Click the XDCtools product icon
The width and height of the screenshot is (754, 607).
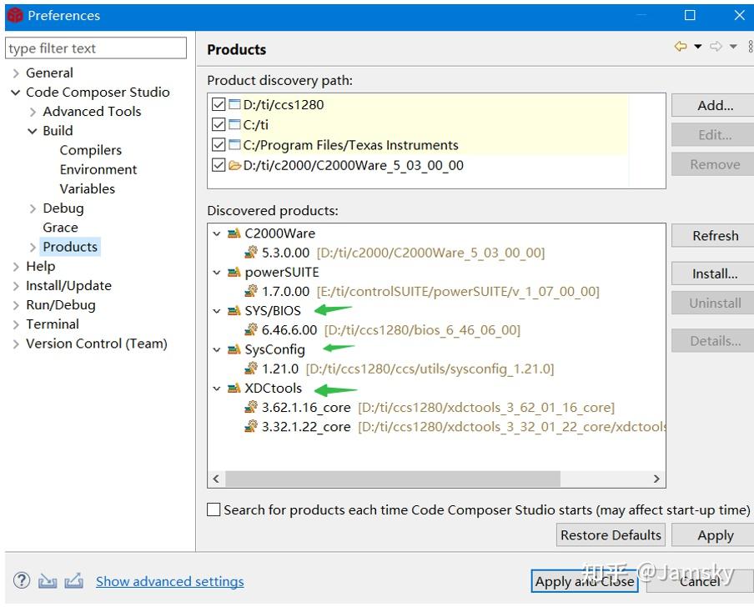pyautogui.click(x=234, y=389)
